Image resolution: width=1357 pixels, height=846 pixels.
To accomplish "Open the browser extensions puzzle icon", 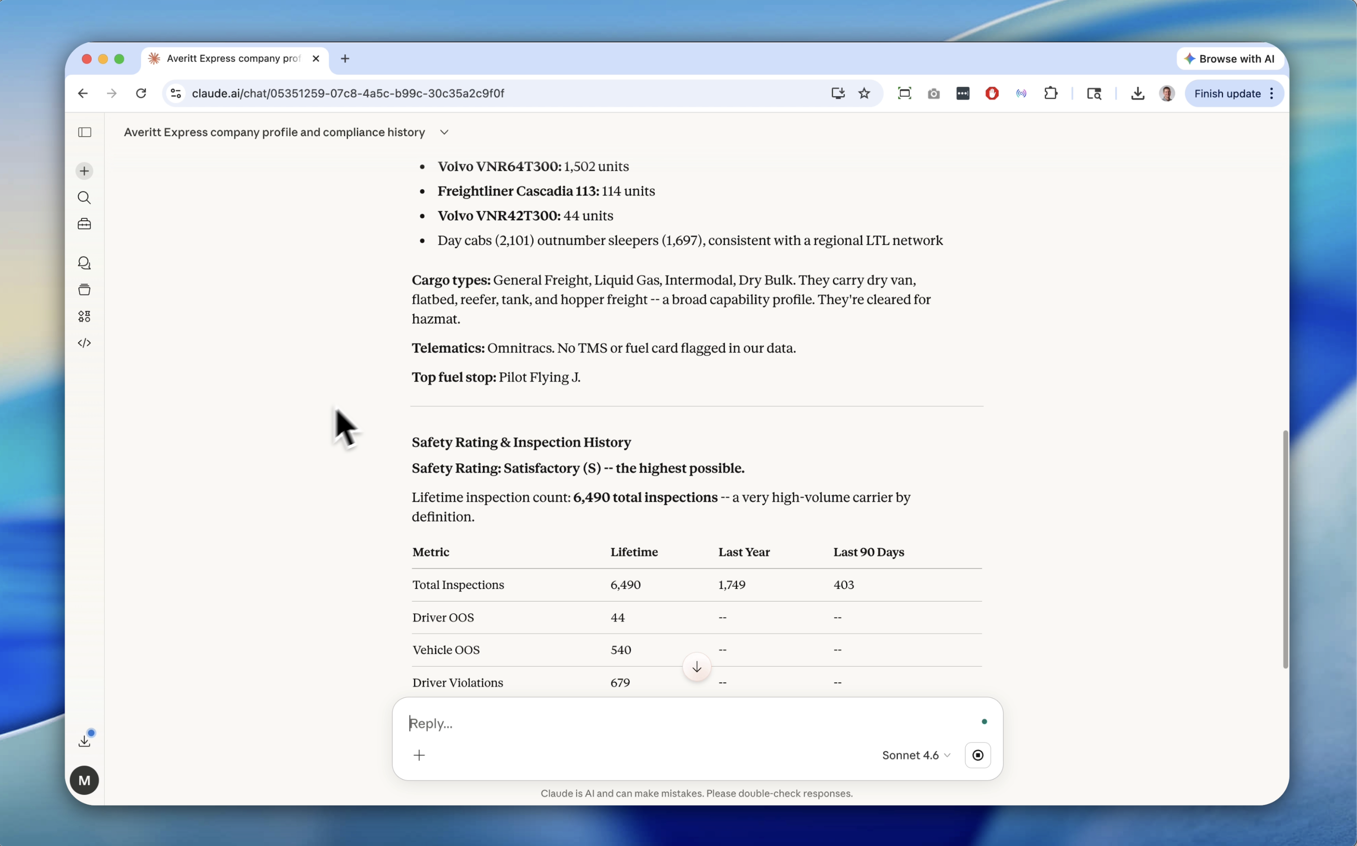I will tap(1050, 93).
